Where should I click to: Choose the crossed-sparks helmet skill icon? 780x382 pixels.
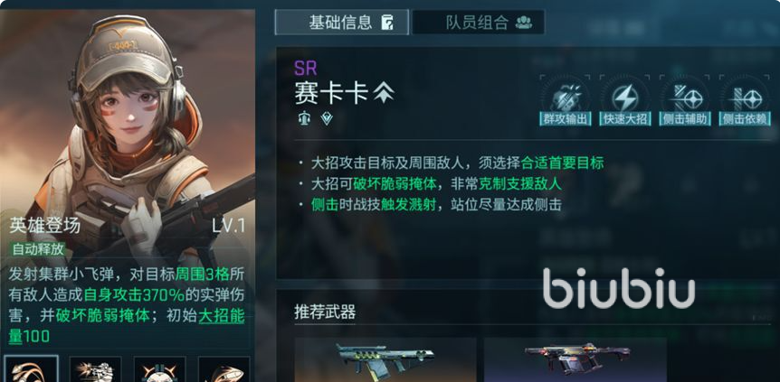(x=159, y=369)
